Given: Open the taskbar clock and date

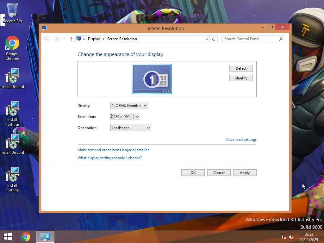Looking at the screenshot, I should tap(309, 237).
